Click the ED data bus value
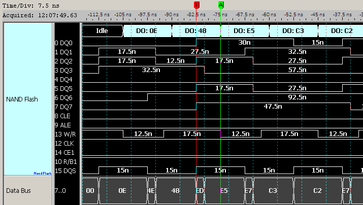This screenshot has height=205, width=363. click(x=200, y=191)
